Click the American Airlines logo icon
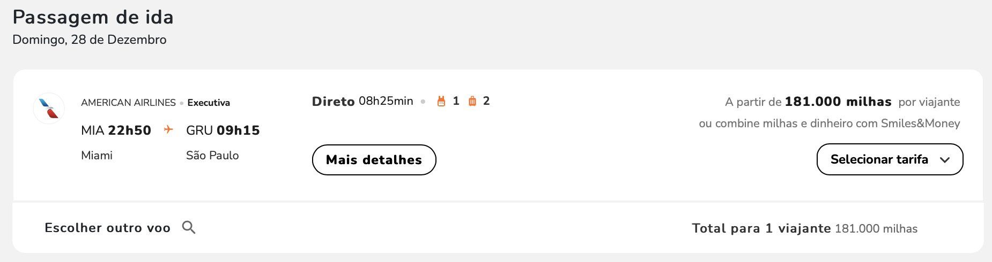The image size is (992, 262). [49, 109]
